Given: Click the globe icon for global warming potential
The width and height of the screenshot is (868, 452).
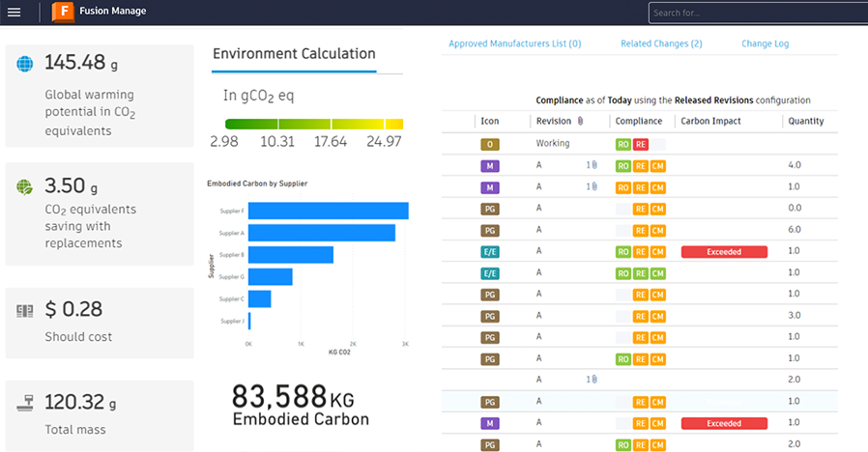Looking at the screenshot, I should pos(25,65).
